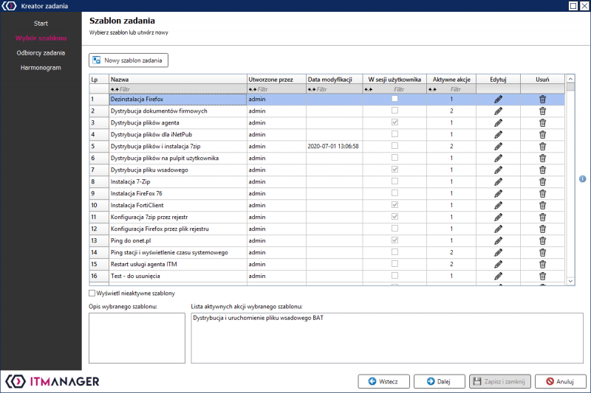The image size is (591, 393).
Task: Toggle user session checkbox for Dystrybucja pliku wsadowego
Action: pyautogui.click(x=394, y=170)
